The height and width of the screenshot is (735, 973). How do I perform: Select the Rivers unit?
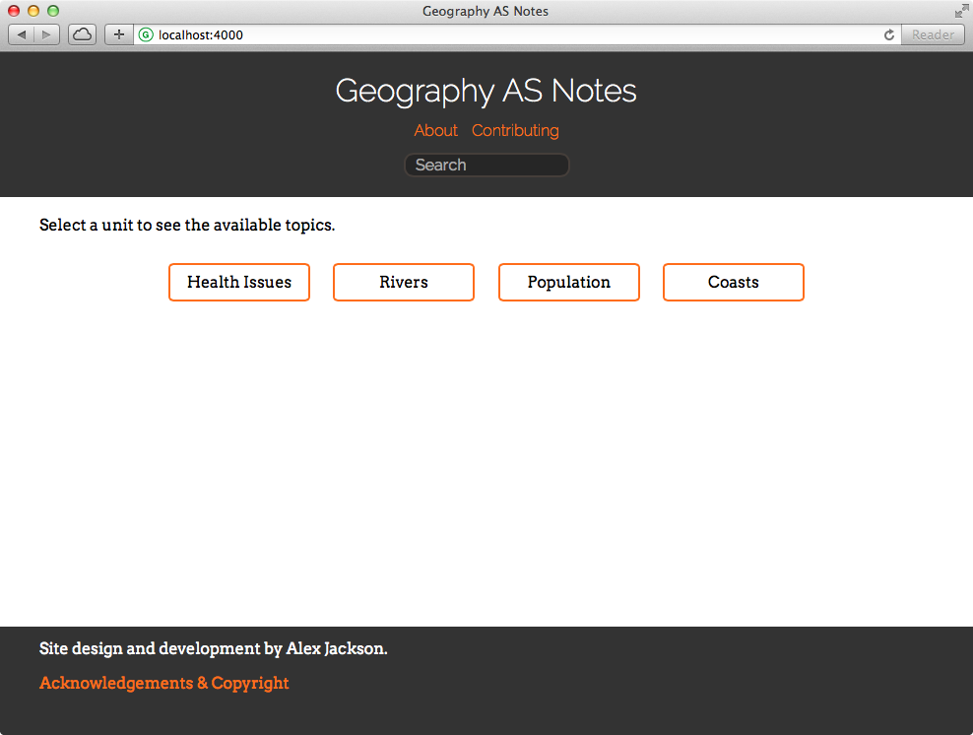tap(403, 282)
